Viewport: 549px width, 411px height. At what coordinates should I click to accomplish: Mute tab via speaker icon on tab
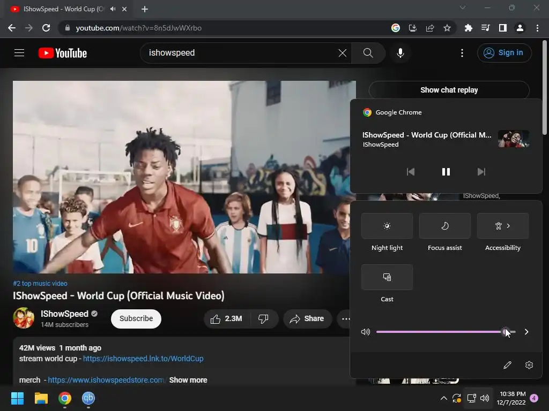[x=113, y=9]
